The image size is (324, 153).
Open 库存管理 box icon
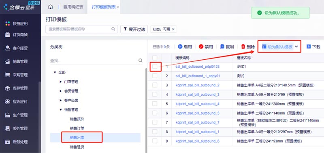pos(8,88)
